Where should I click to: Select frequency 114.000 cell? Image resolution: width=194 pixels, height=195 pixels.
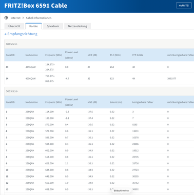click(49, 112)
